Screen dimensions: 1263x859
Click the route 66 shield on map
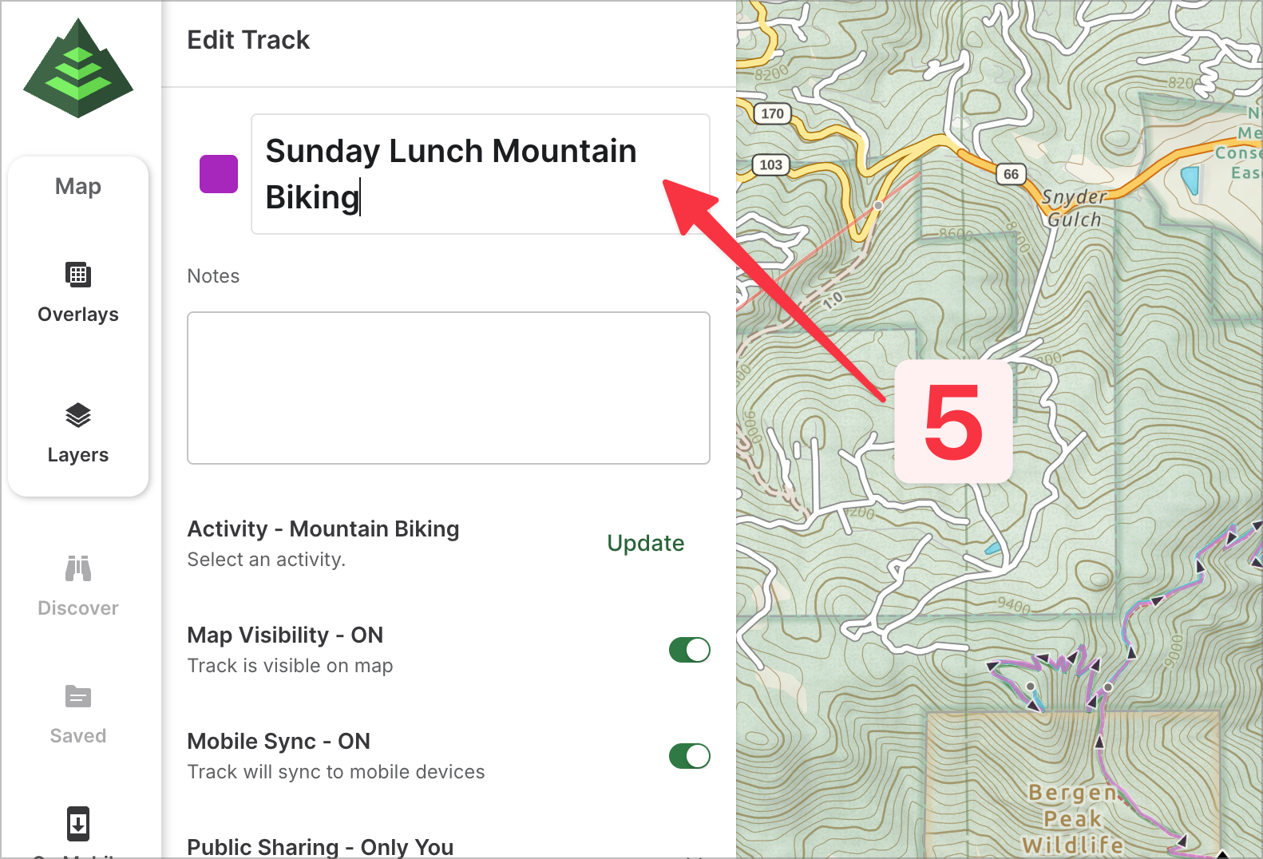click(1011, 174)
